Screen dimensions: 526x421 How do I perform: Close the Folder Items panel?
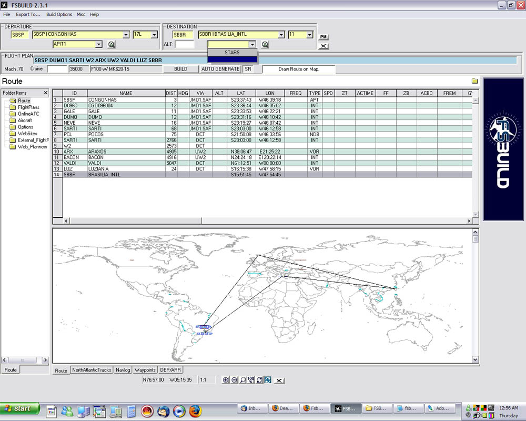click(46, 93)
